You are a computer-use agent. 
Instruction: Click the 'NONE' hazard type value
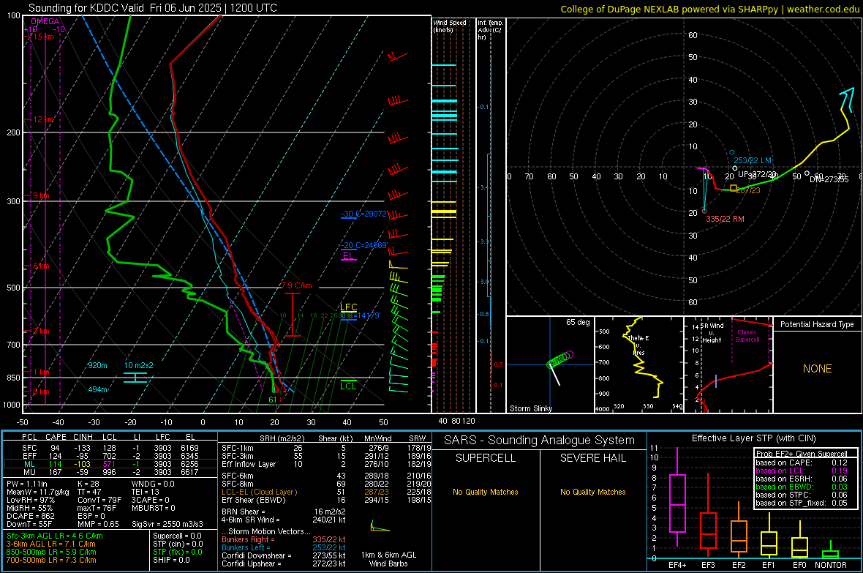tap(818, 369)
